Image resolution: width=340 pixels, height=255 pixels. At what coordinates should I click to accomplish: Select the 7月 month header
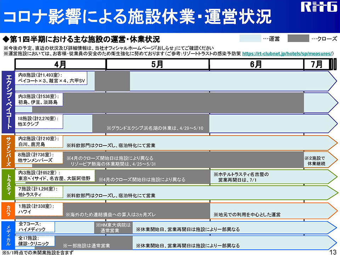316,64
